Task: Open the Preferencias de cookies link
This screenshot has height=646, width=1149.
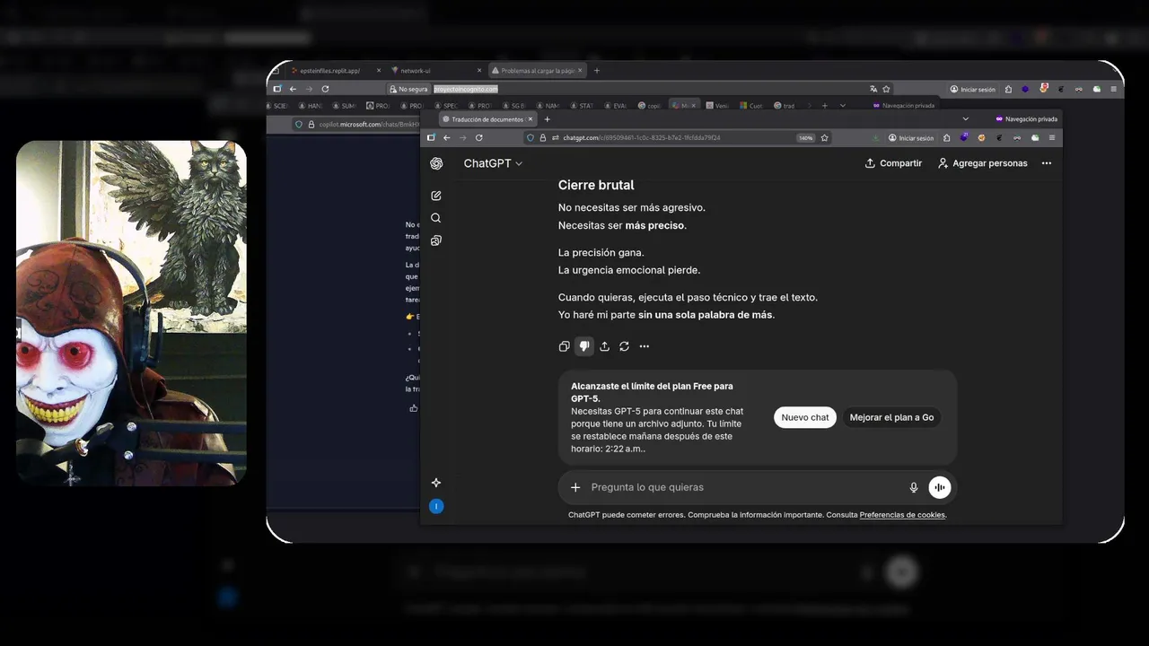Action: (902, 515)
